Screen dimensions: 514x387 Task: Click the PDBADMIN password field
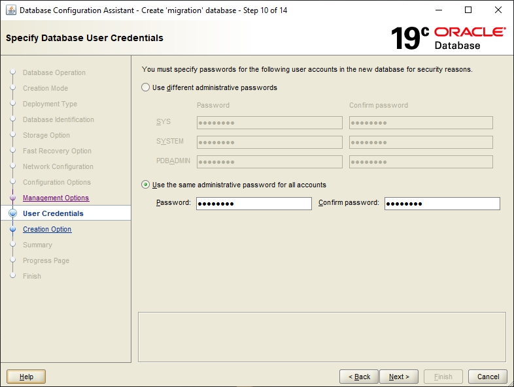[x=269, y=162]
